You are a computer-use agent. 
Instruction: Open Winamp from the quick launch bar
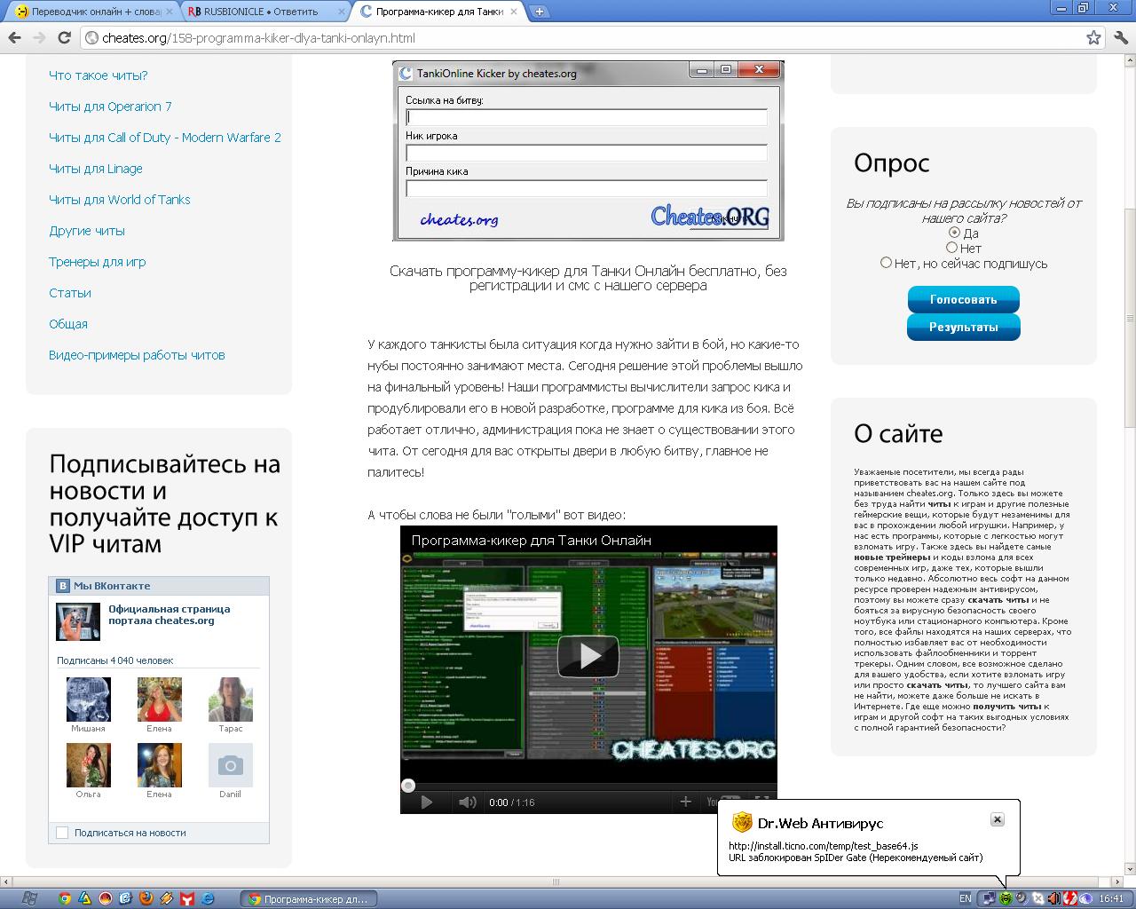(167, 898)
